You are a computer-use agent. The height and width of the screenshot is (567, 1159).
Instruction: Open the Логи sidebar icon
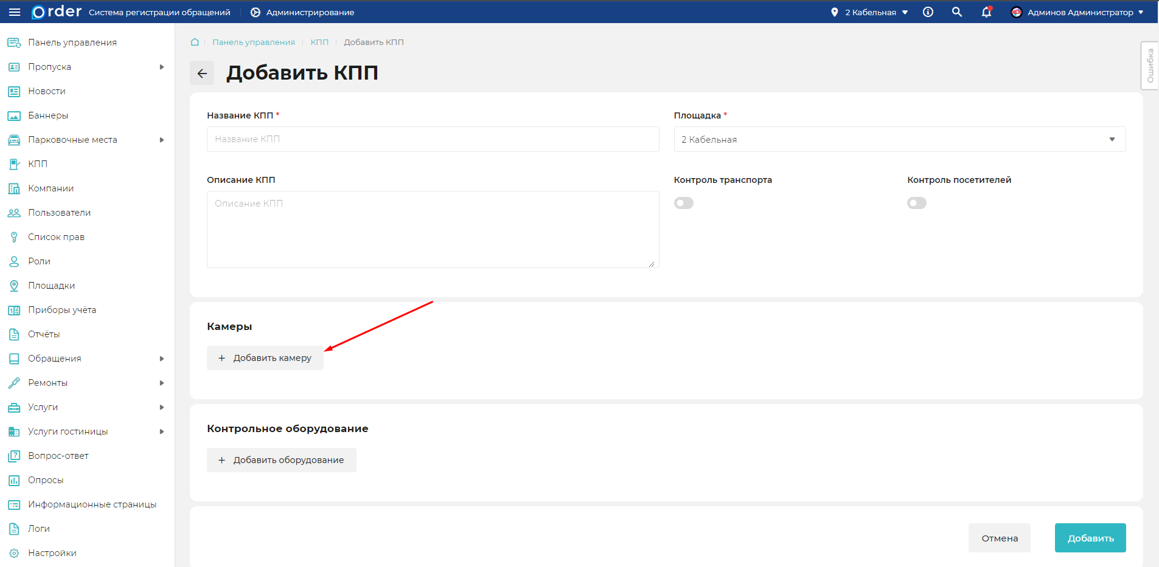(x=14, y=529)
